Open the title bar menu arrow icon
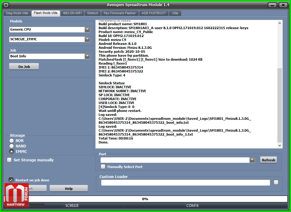Image resolution: width=291 pixels, height=212 pixels. (6, 5)
